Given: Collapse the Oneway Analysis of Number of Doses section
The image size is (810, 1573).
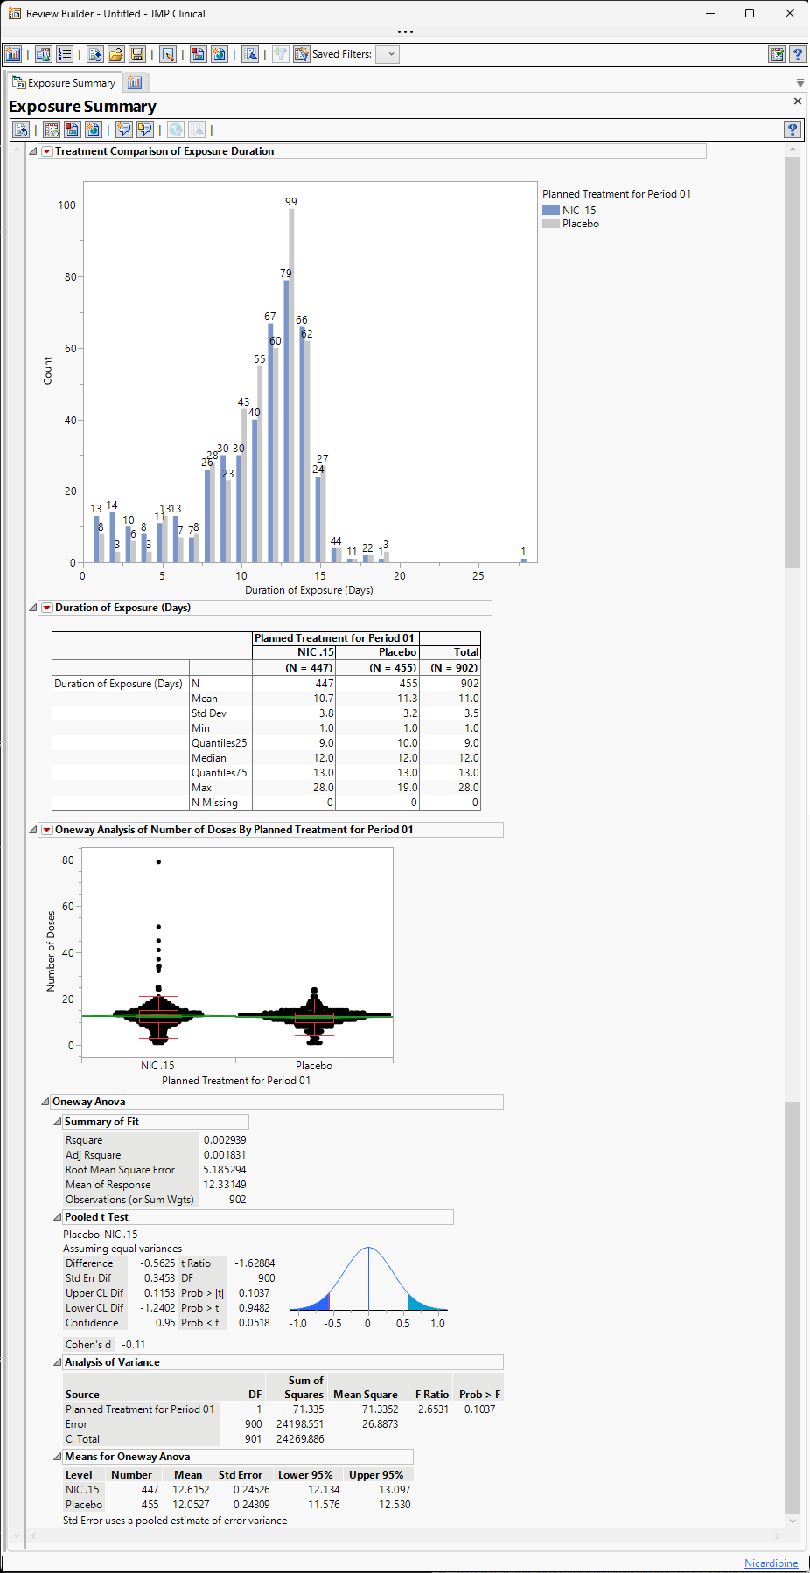Looking at the screenshot, I should click(33, 830).
